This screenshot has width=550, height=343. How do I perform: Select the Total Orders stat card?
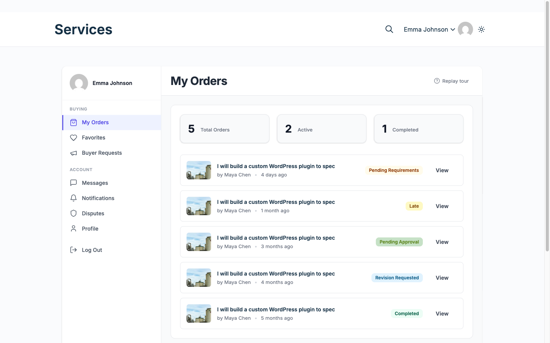coord(225,129)
